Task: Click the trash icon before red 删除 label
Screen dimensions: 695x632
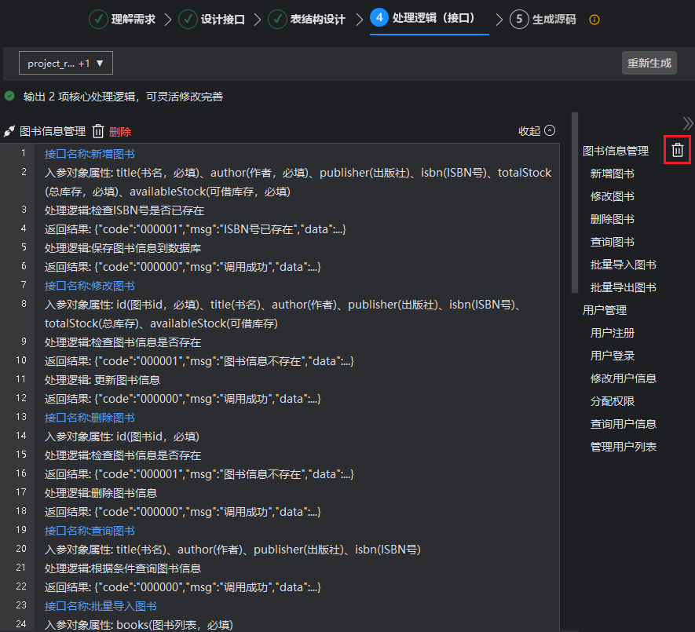Action: point(98,131)
